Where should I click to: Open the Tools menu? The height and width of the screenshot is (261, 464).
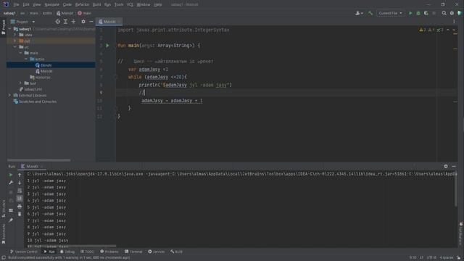[119, 4]
